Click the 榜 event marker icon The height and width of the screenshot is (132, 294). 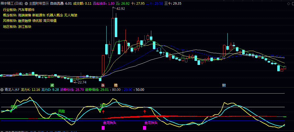coord(116,85)
